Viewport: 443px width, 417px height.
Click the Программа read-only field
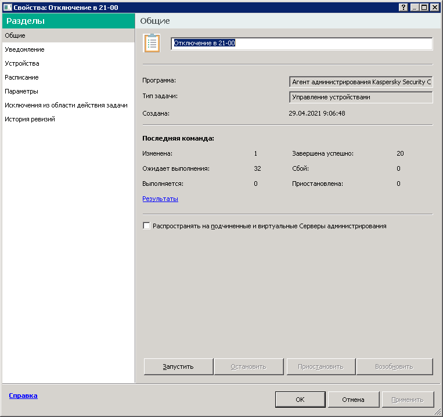(361, 82)
